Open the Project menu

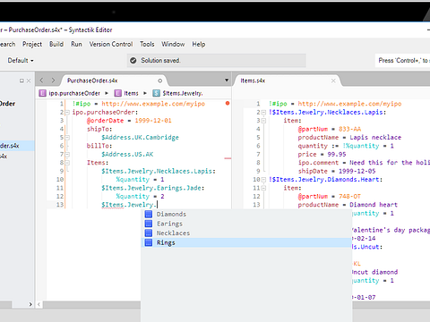click(x=32, y=44)
